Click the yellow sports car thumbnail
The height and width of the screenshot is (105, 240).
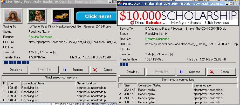tap(61, 16)
